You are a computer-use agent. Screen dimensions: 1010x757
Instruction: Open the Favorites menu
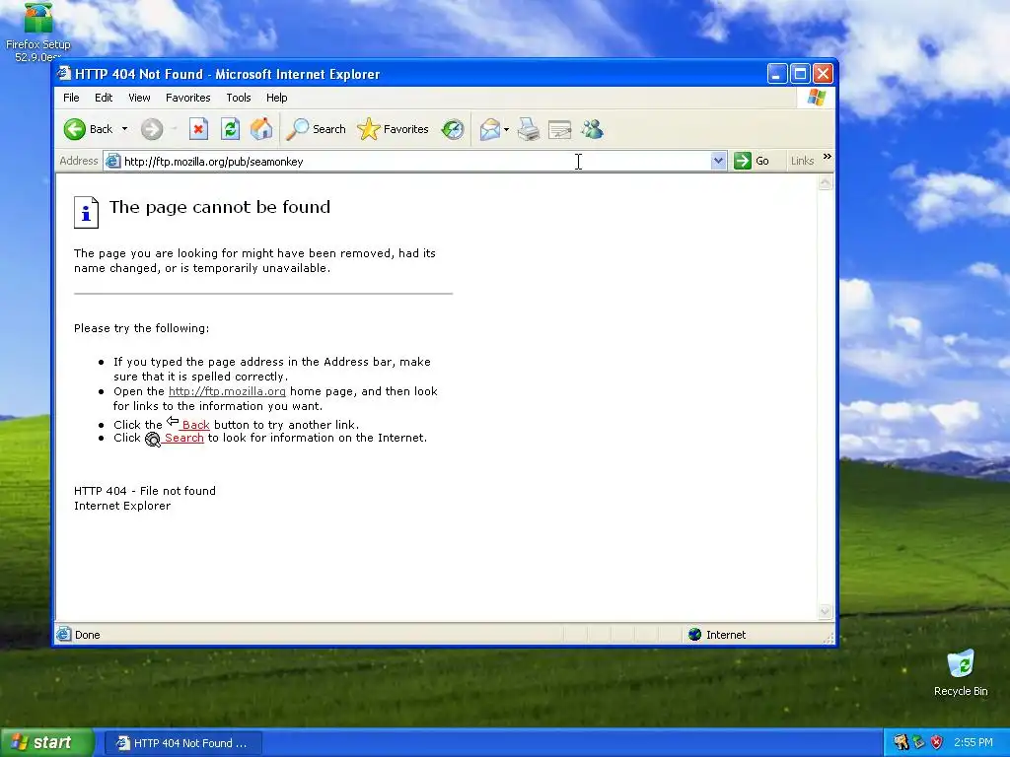[x=188, y=98]
